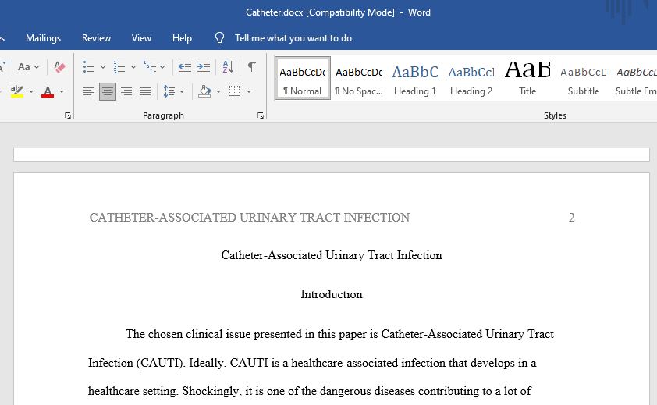
Task: Click the Introduction heading
Action: pyautogui.click(x=332, y=294)
